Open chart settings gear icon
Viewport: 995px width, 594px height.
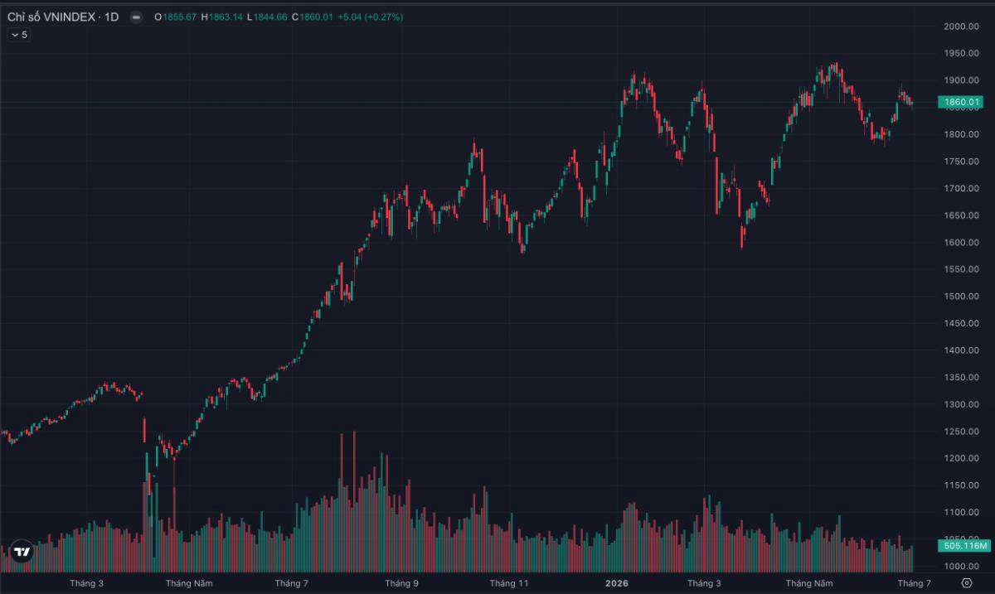(x=966, y=583)
